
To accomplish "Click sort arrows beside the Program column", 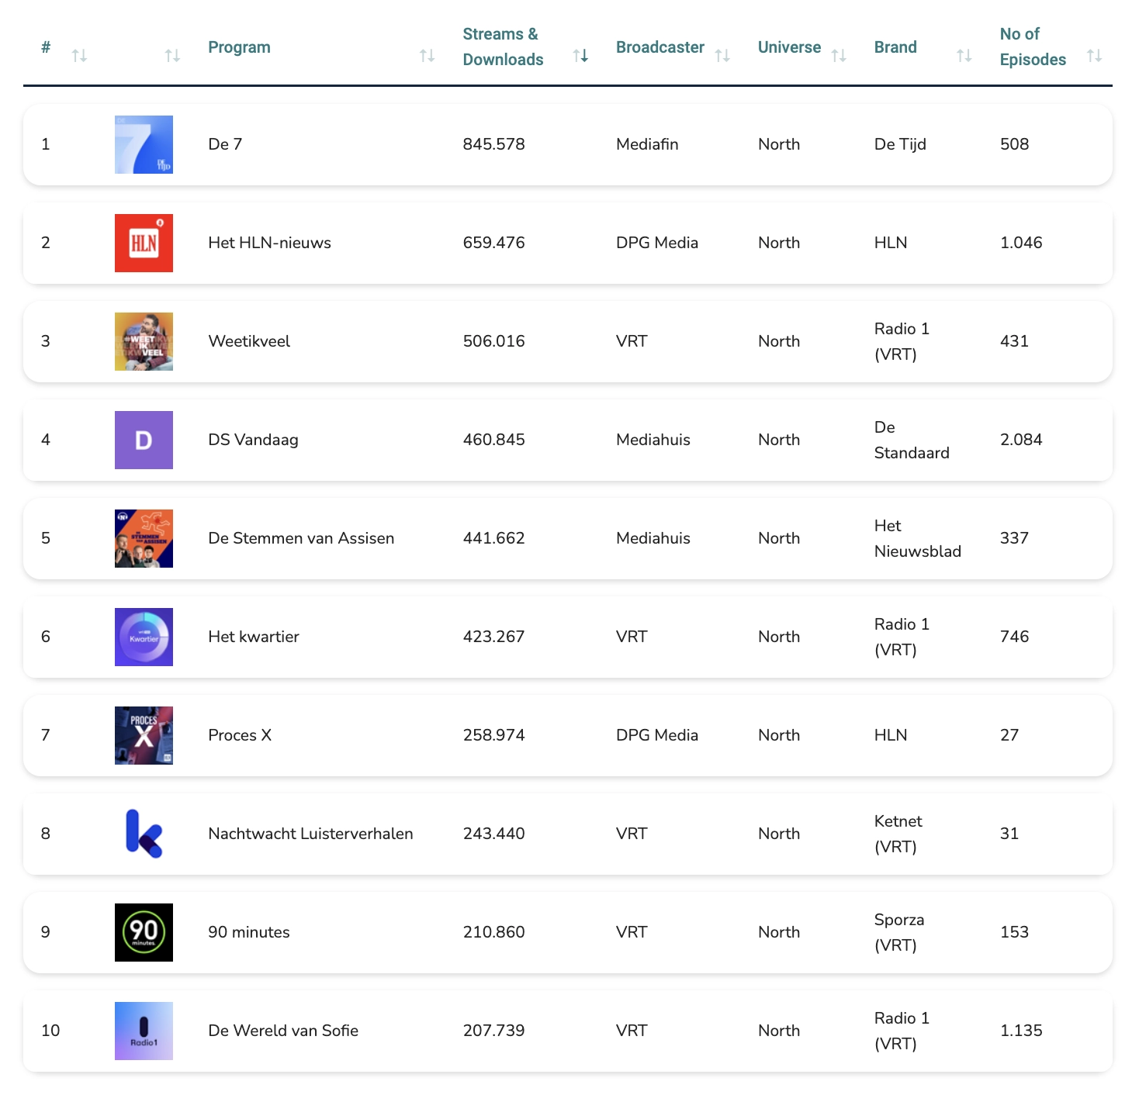I will tap(427, 56).
